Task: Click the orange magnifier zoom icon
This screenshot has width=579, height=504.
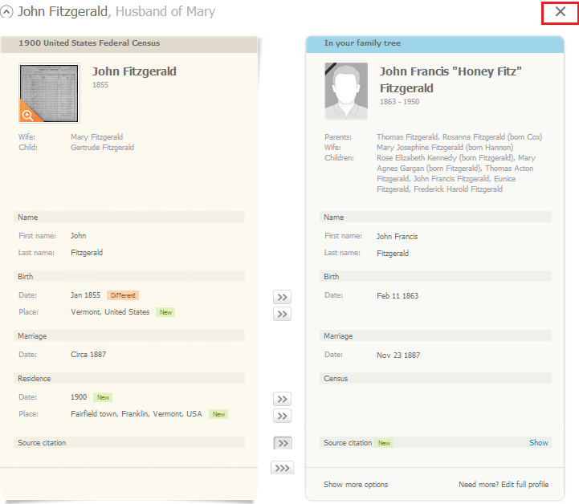Action: (28, 114)
